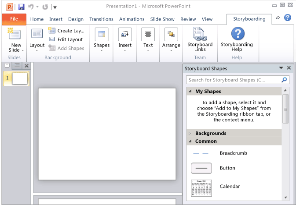Click the Add Shapes button
Image resolution: width=296 pixels, height=205 pixels.
(x=66, y=48)
